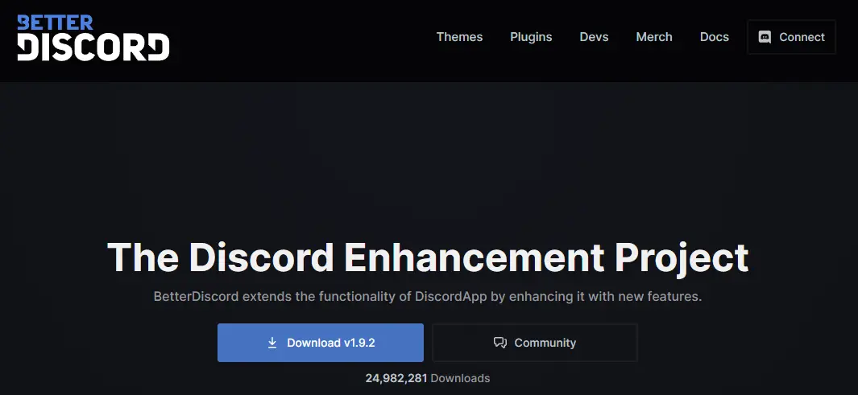Screen dimensions: 858x395
Task: Open the Docs page
Action: click(714, 37)
